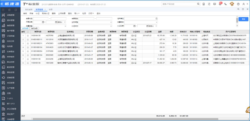Viewport: 250px width, 121px height.
Task: Open the 认证日期 自定义 range dropdown
Action: (x=153, y=26)
